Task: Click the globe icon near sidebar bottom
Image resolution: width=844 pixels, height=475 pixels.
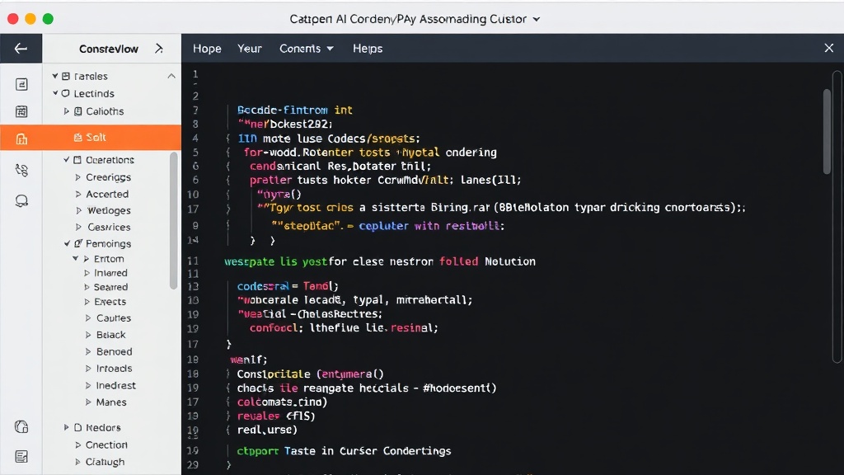Action: tap(21, 426)
